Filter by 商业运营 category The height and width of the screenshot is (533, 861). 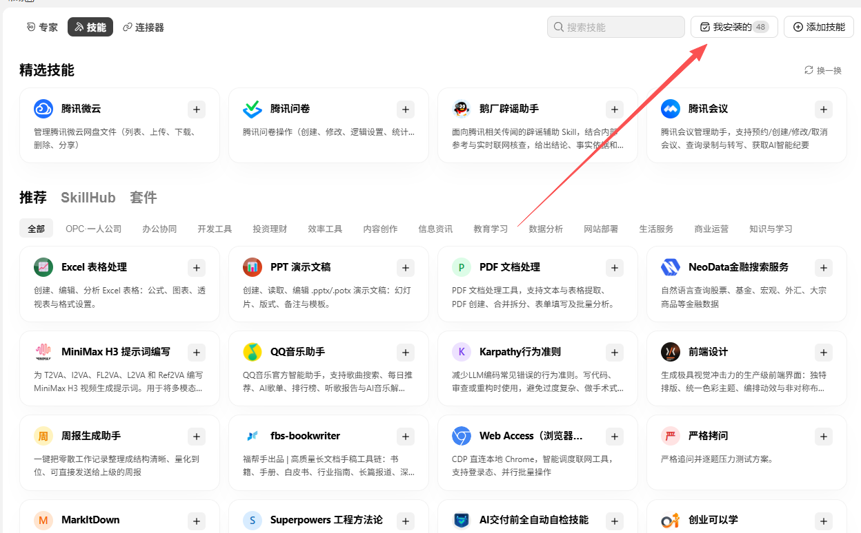711,229
